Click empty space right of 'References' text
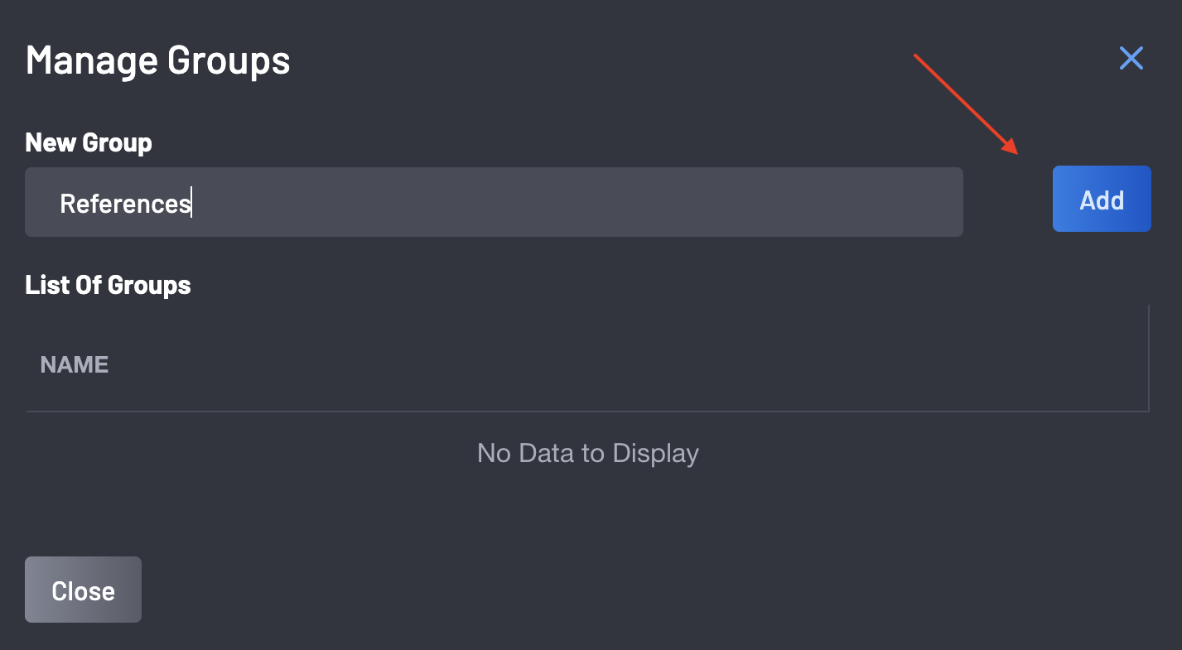1182x650 pixels. (580, 203)
